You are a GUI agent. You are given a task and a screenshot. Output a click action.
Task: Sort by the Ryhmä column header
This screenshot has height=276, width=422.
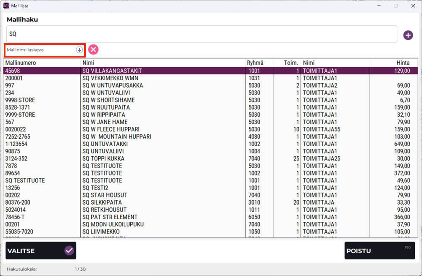point(259,63)
